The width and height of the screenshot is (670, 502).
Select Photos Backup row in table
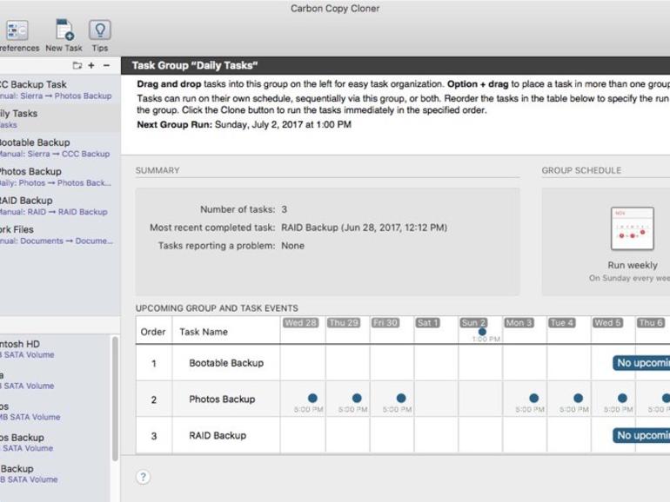(403, 400)
